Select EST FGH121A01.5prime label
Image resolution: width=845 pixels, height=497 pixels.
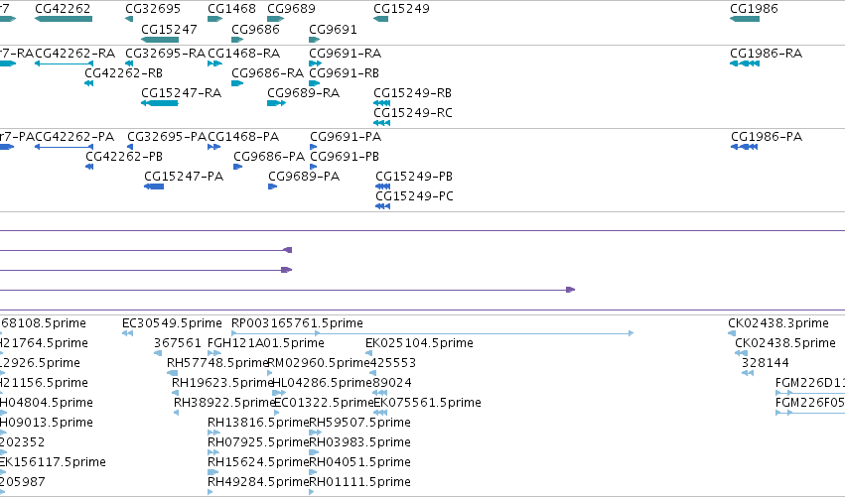pyautogui.click(x=266, y=343)
